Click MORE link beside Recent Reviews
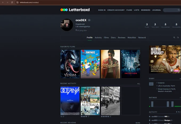The image size is (181, 124). pyautogui.click(x=138, y=123)
